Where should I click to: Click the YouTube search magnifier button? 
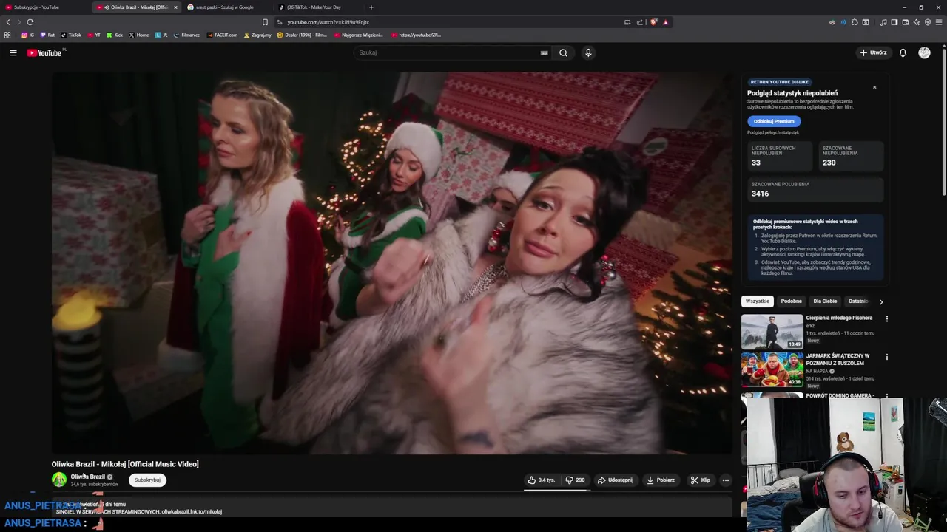(563, 52)
